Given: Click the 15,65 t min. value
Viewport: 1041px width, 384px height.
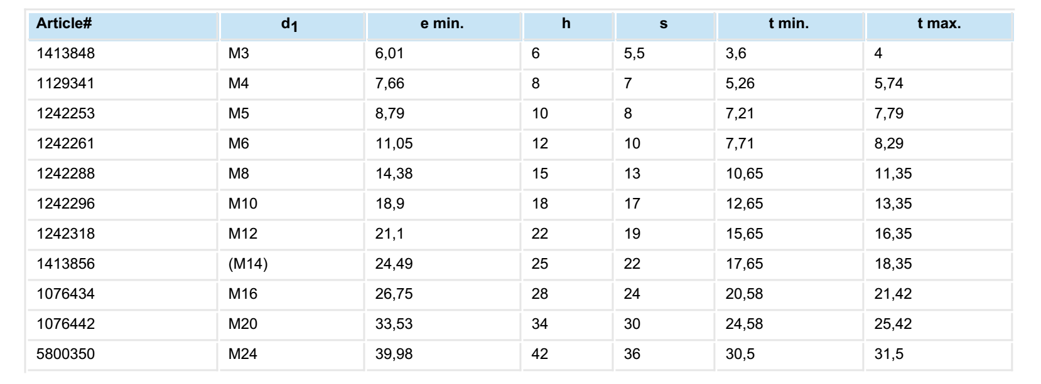Looking at the screenshot, I should 744,234.
